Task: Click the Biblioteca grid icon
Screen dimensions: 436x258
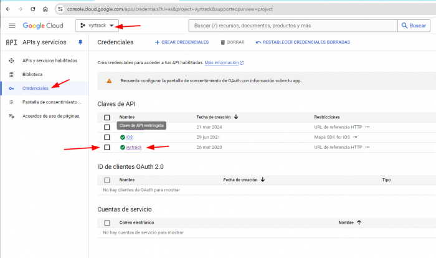Action: tap(11, 74)
